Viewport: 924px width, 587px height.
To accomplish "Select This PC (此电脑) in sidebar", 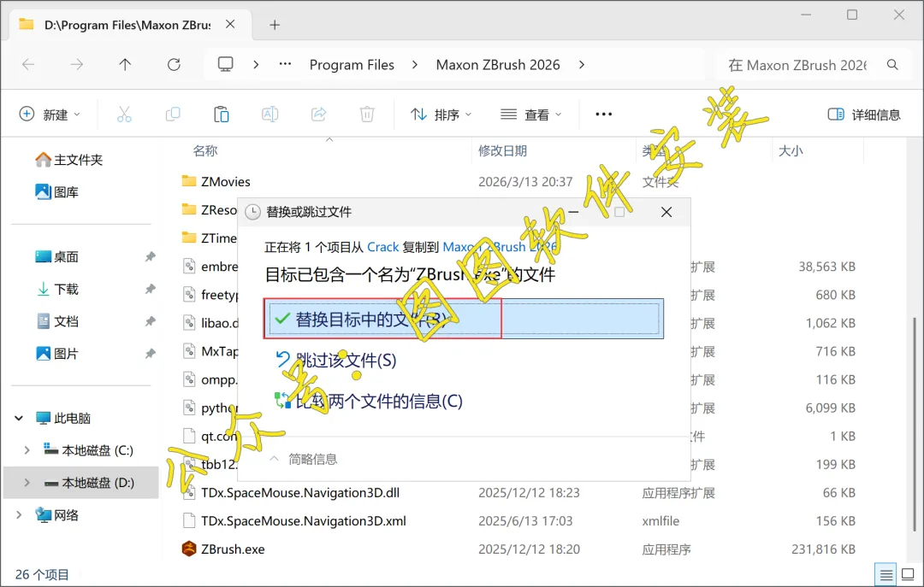I will pyautogui.click(x=63, y=418).
